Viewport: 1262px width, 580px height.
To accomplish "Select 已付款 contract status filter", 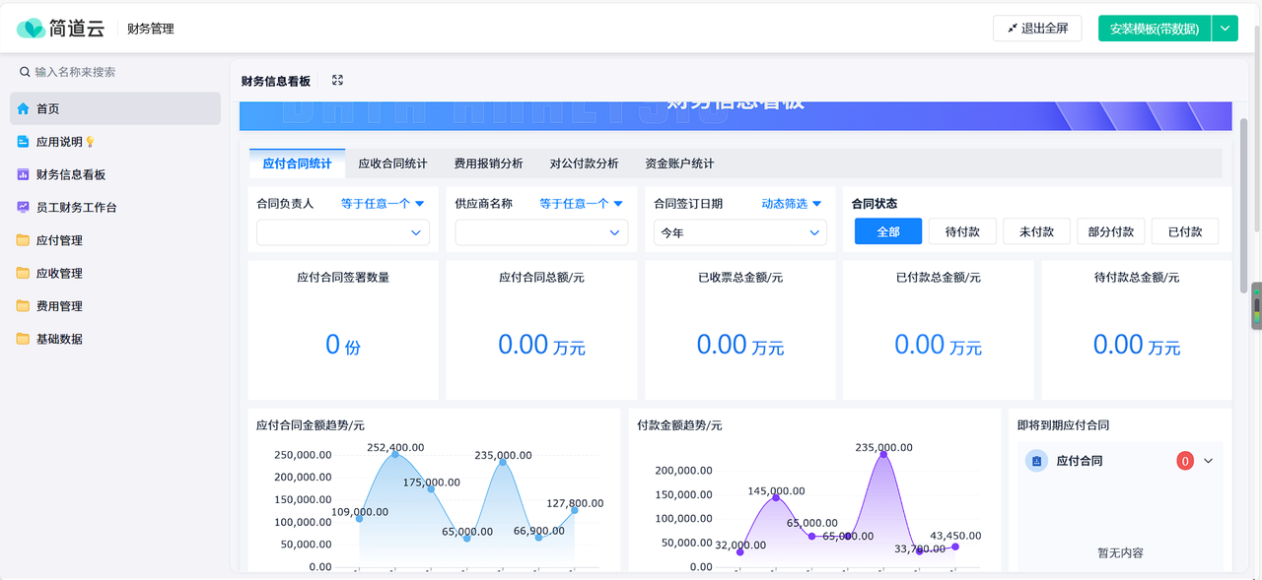I will pos(1185,231).
